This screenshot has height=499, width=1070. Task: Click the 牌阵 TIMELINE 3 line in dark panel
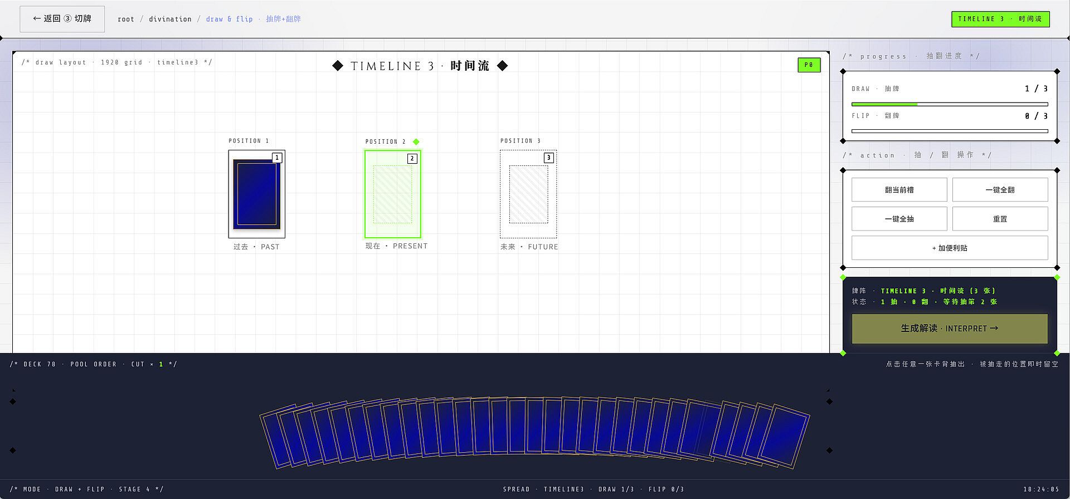(x=923, y=291)
